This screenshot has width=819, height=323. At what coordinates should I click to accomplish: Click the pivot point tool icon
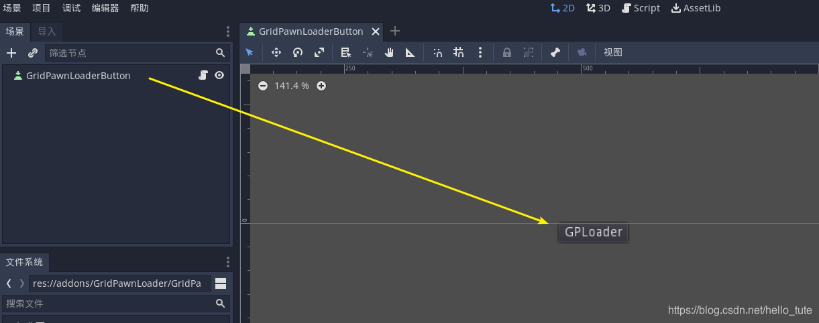368,52
